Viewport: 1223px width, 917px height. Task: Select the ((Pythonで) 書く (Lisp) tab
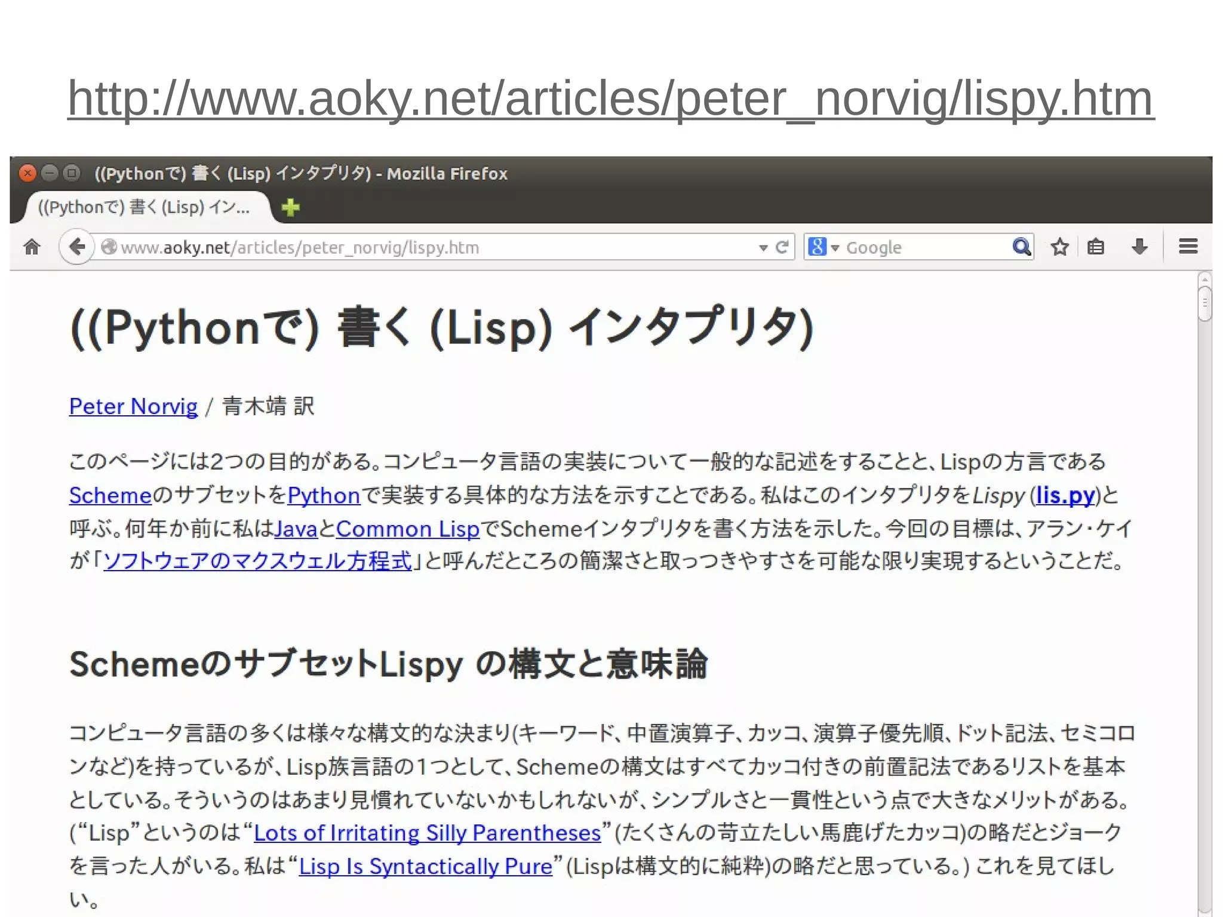pyautogui.click(x=145, y=207)
